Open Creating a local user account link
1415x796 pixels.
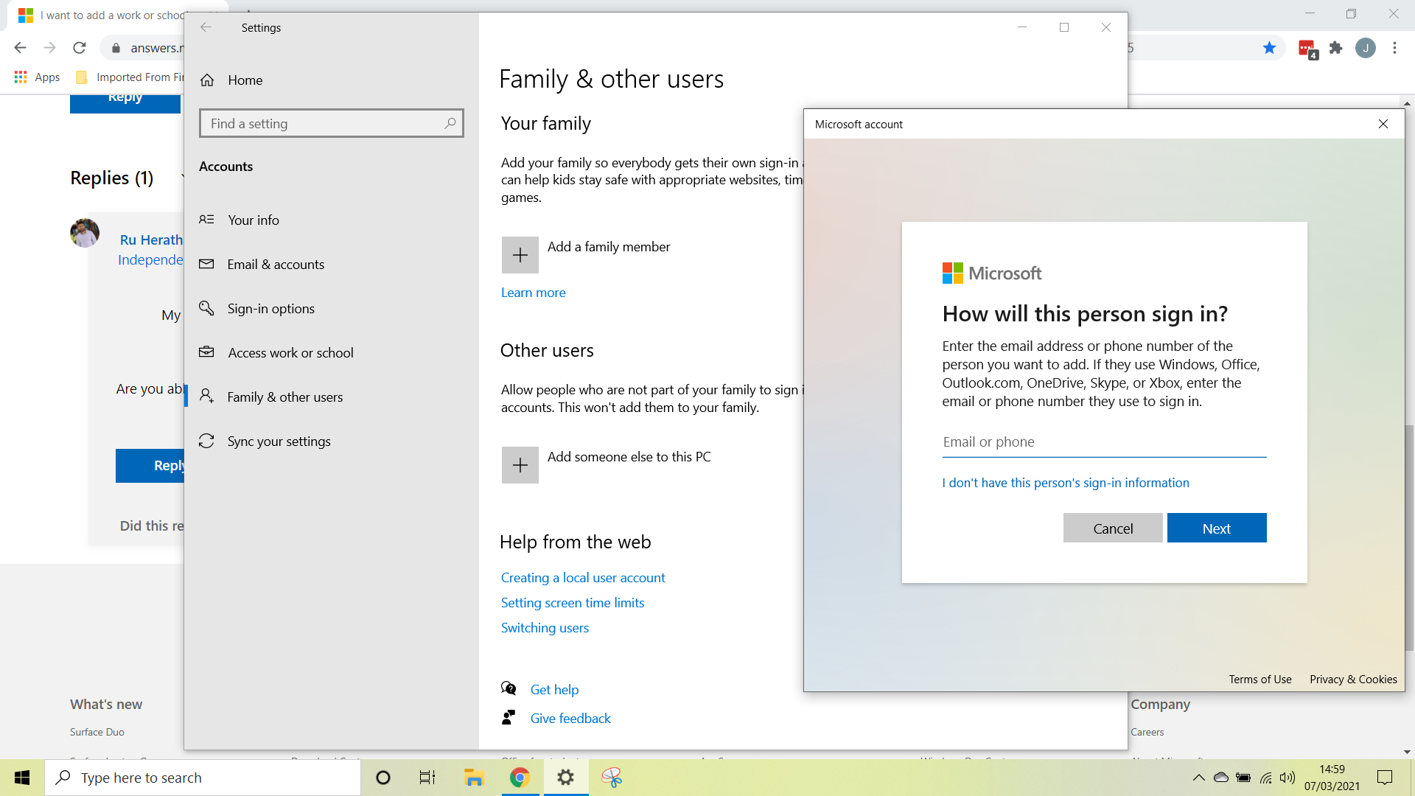pyautogui.click(x=582, y=578)
